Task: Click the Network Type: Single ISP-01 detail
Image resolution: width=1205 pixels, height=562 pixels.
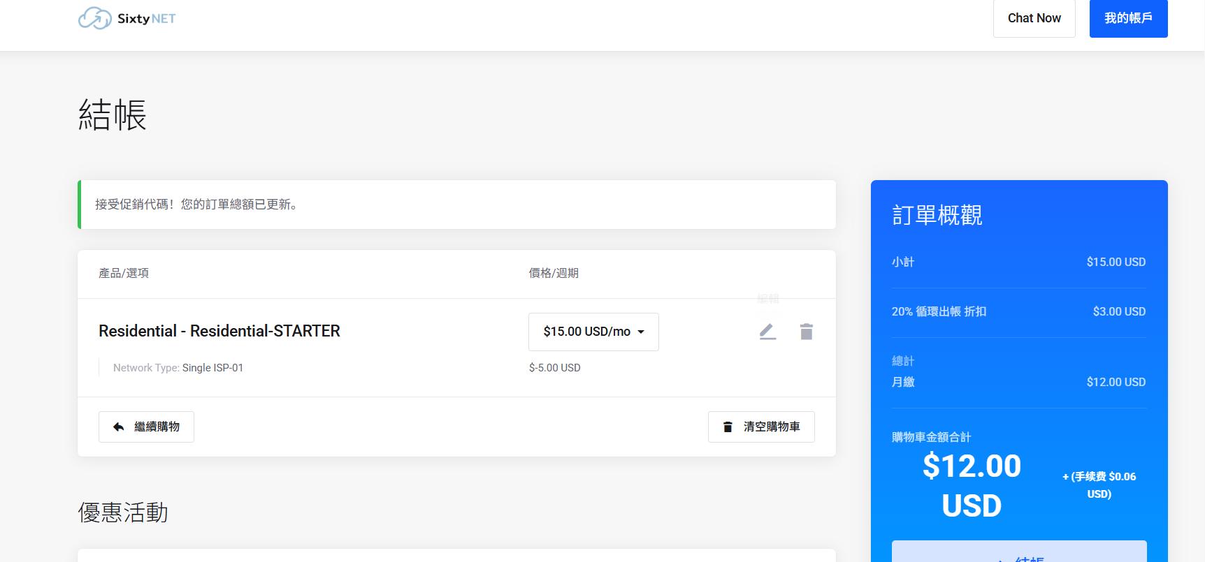Action: (178, 368)
